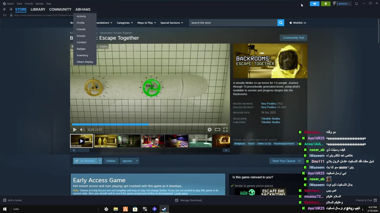
Task: Select Friends in the abham1 dropdown
Action: (x=81, y=29)
